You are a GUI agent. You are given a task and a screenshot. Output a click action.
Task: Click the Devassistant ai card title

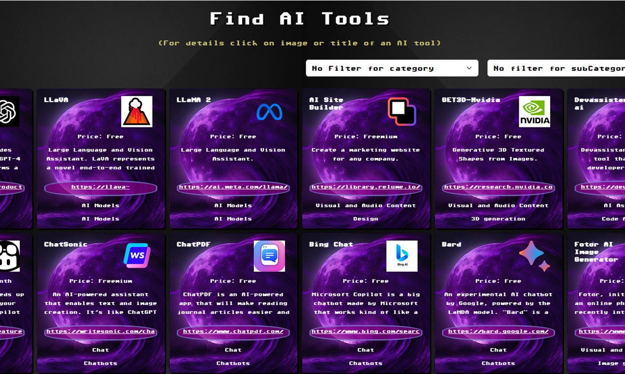(x=599, y=103)
